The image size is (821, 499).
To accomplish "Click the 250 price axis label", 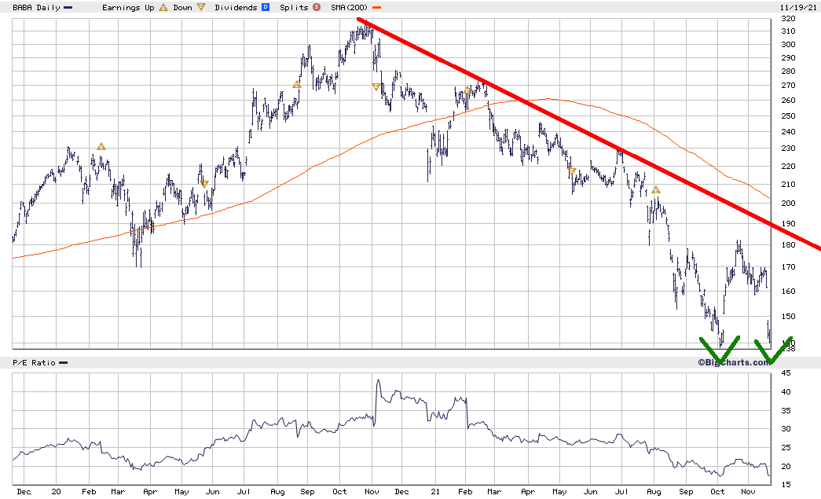I will (x=788, y=116).
